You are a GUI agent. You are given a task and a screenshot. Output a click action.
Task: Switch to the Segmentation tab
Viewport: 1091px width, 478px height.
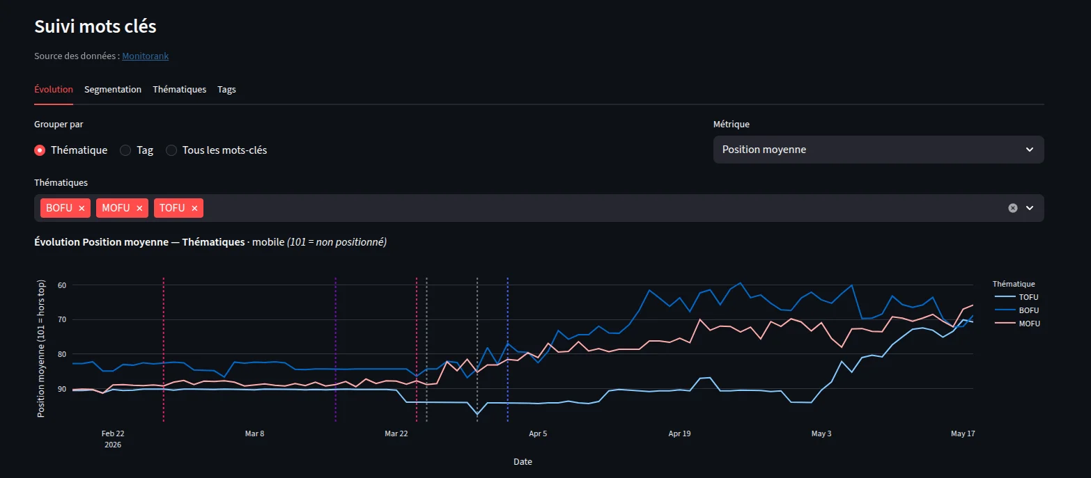(113, 90)
